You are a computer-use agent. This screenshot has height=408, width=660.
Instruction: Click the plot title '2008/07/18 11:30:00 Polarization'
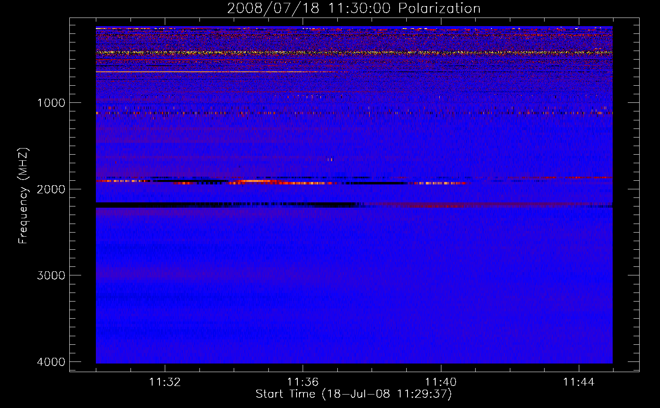pos(354,8)
